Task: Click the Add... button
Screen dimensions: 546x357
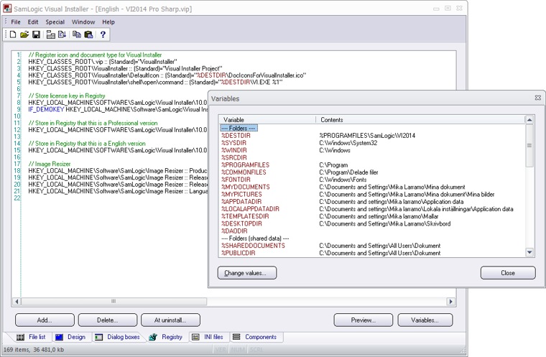Action: click(x=45, y=320)
